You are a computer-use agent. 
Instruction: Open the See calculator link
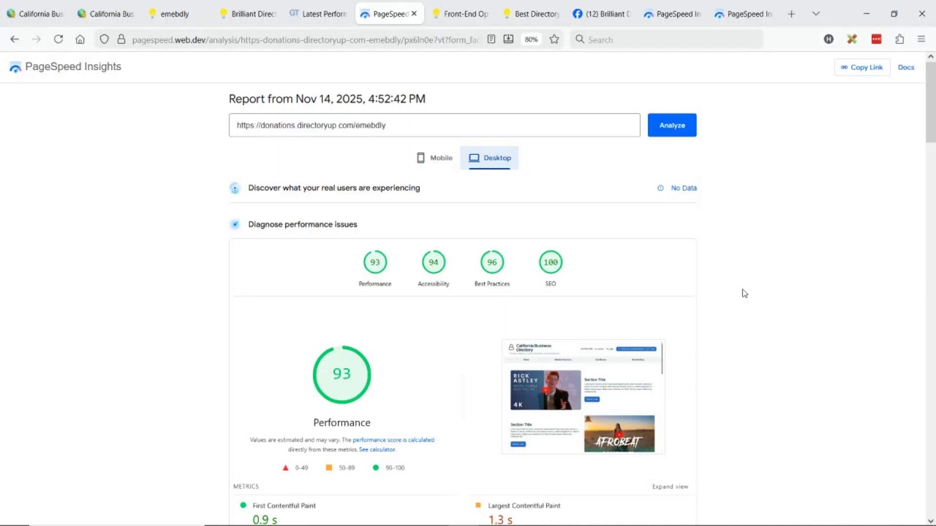pos(377,449)
